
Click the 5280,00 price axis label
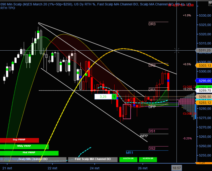pos(205,109)
